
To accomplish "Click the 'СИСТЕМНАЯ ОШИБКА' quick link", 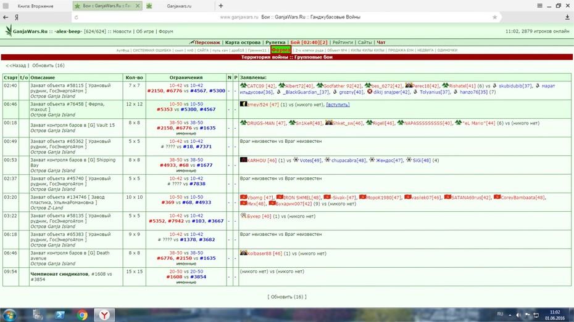I will [152, 50].
